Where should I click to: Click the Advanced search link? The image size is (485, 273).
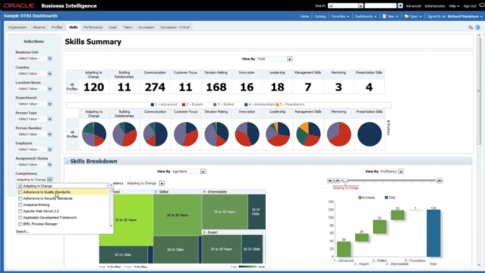(414, 6)
